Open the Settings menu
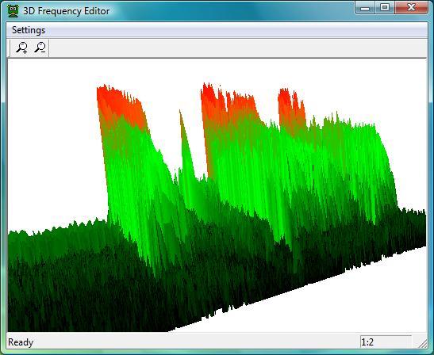The image size is (434, 355). point(29,30)
